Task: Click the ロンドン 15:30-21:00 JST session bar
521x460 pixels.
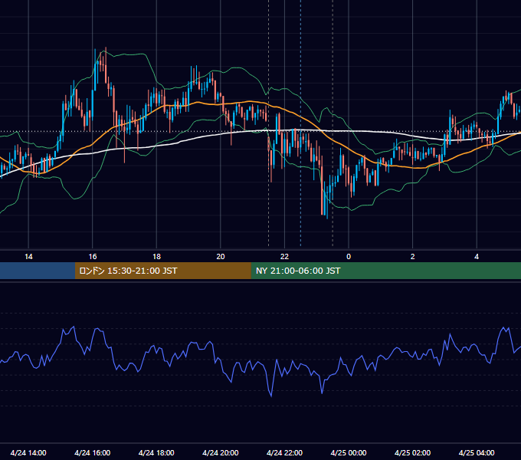Action: point(162,271)
